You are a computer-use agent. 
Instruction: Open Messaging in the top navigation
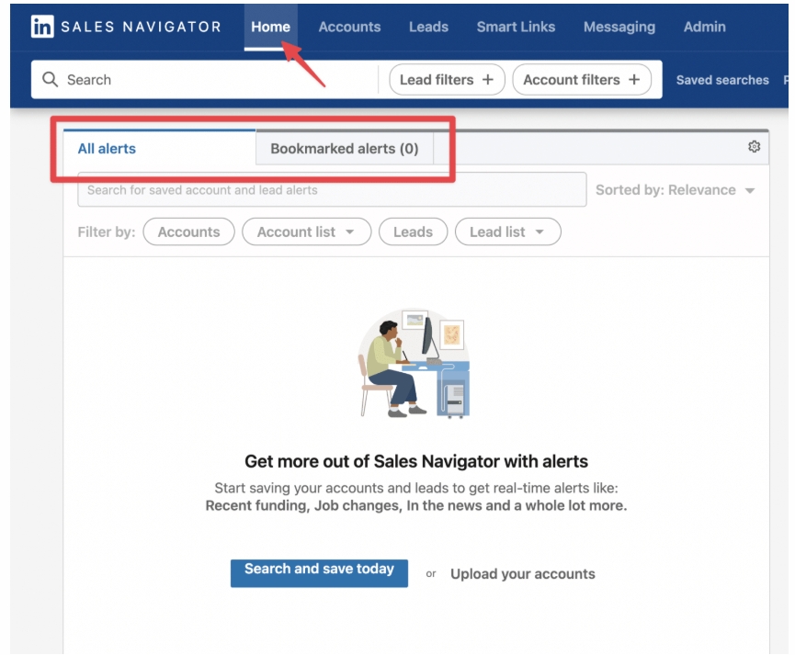619,27
